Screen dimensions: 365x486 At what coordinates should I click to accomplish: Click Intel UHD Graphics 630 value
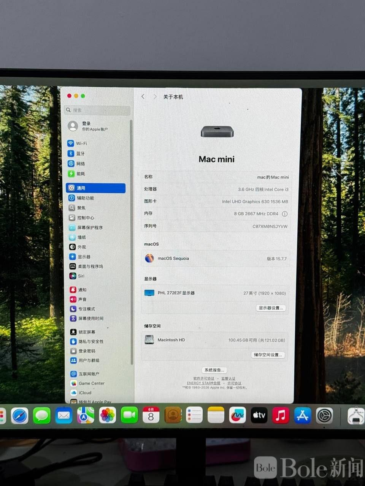click(x=255, y=202)
